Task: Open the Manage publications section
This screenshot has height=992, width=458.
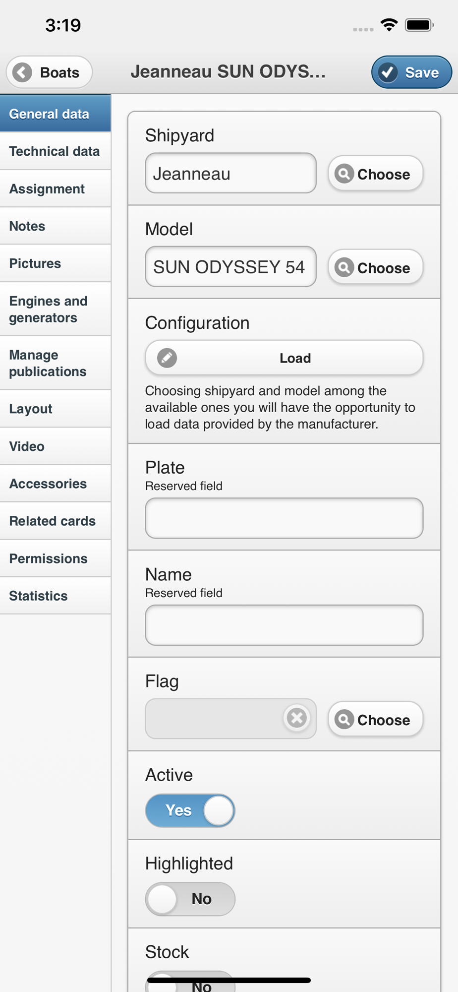Action: click(55, 363)
